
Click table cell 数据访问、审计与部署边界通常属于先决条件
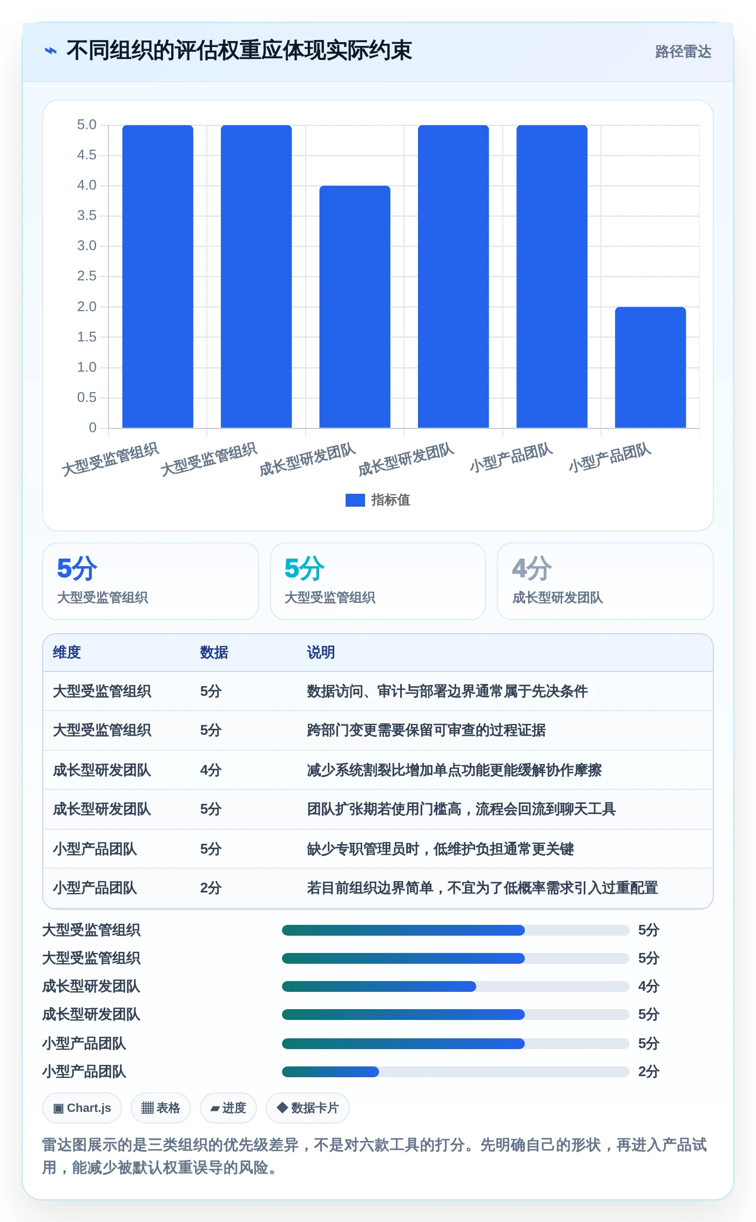tap(447, 691)
